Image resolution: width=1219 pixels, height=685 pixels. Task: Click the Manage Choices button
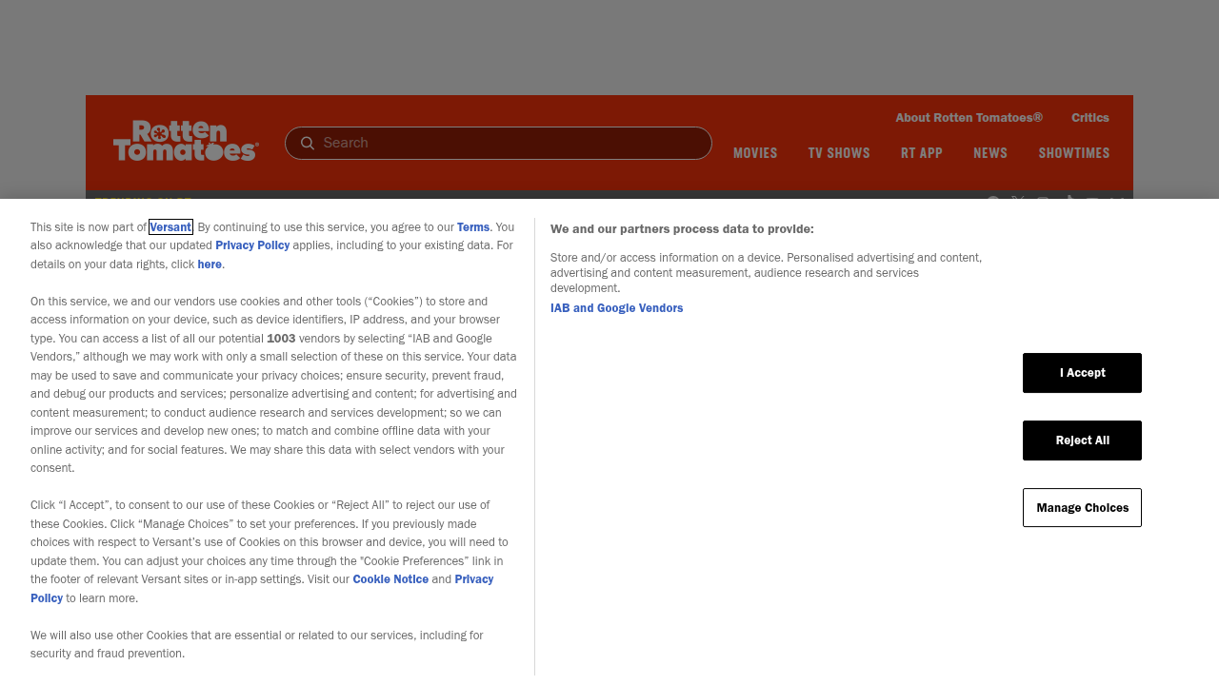pos(1082,508)
